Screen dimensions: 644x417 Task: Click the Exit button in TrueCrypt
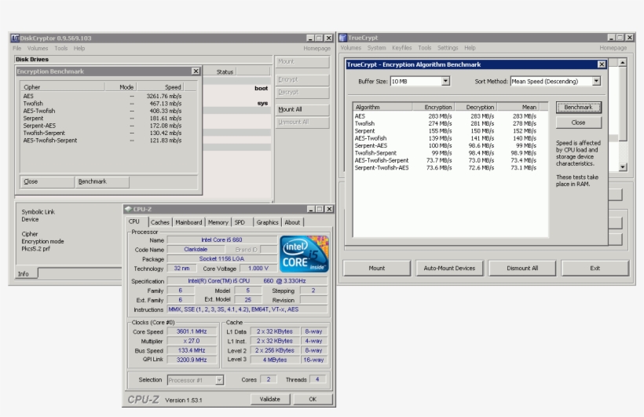[595, 268]
